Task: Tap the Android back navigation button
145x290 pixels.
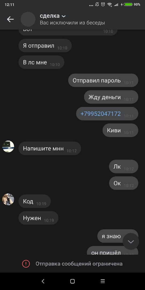Action: tap(43, 281)
